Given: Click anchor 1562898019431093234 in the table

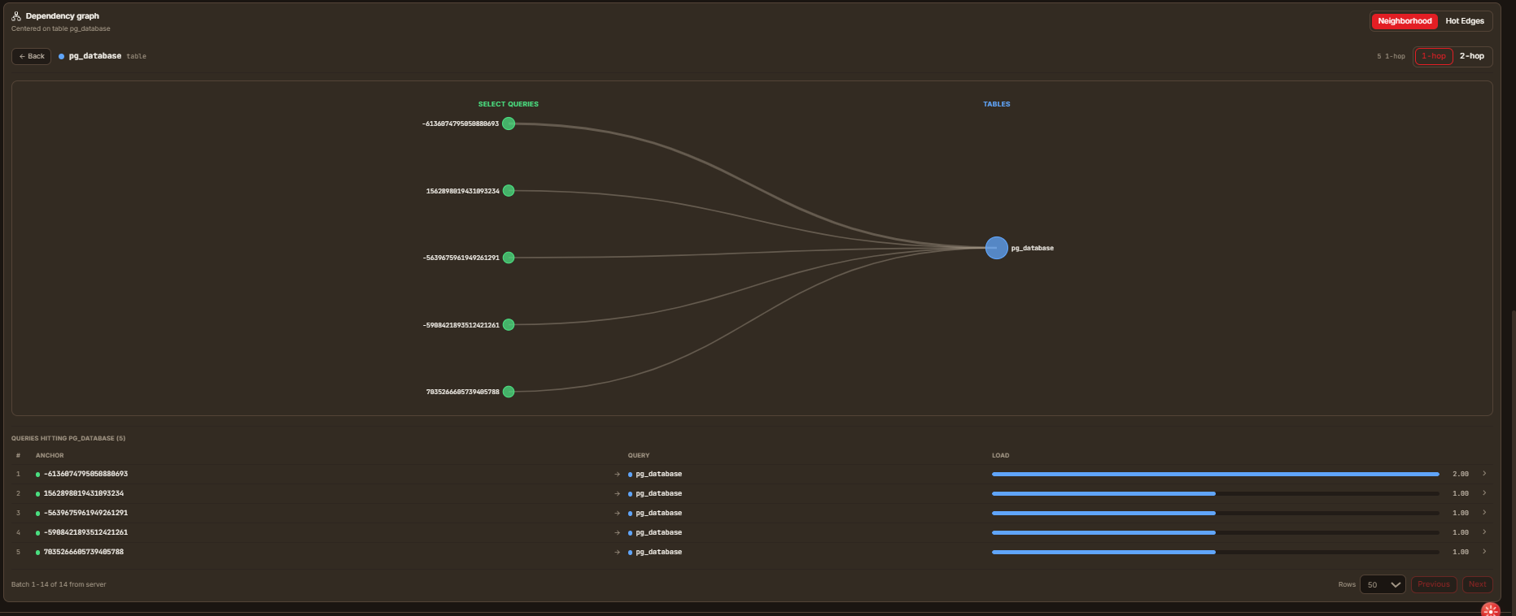Looking at the screenshot, I should (x=84, y=493).
